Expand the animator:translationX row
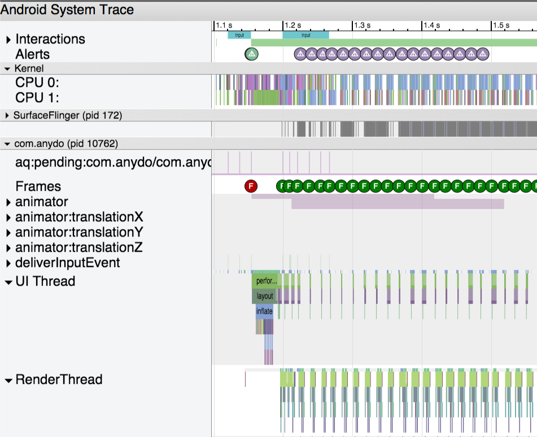 tap(8, 217)
